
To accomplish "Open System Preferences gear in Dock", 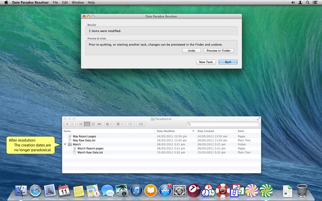I will [x=180, y=191].
